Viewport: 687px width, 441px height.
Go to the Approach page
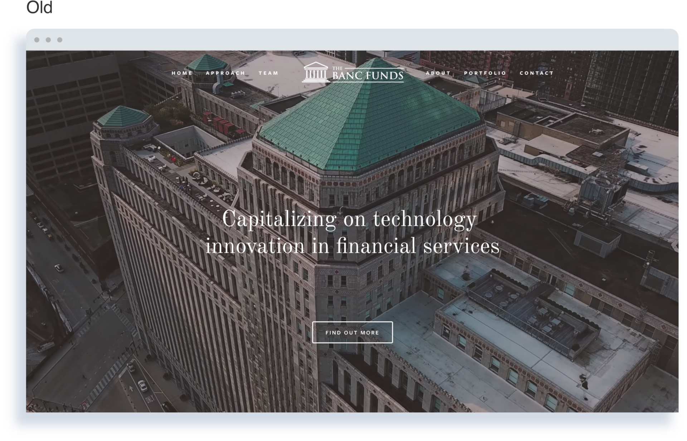tap(225, 73)
